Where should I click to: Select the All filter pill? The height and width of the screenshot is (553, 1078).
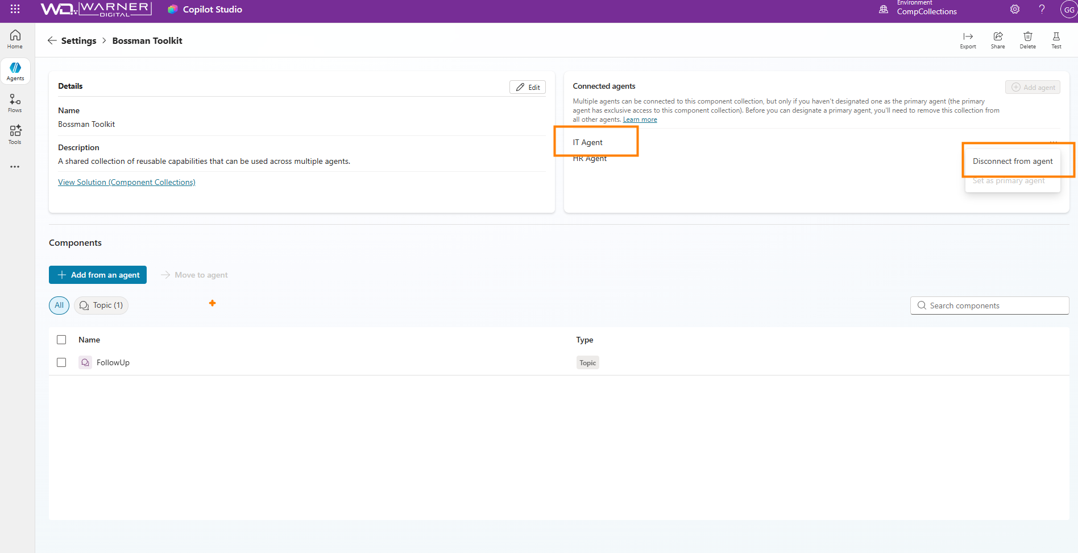(59, 306)
